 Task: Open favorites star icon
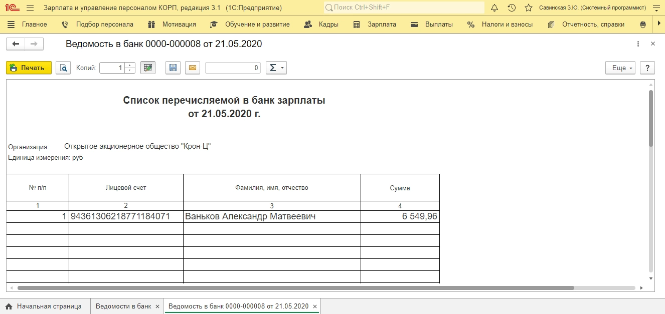[528, 8]
